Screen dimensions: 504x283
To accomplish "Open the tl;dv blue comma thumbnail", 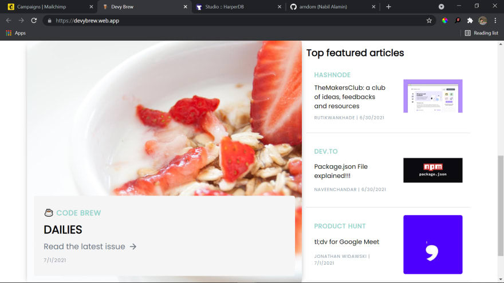I will (432, 245).
